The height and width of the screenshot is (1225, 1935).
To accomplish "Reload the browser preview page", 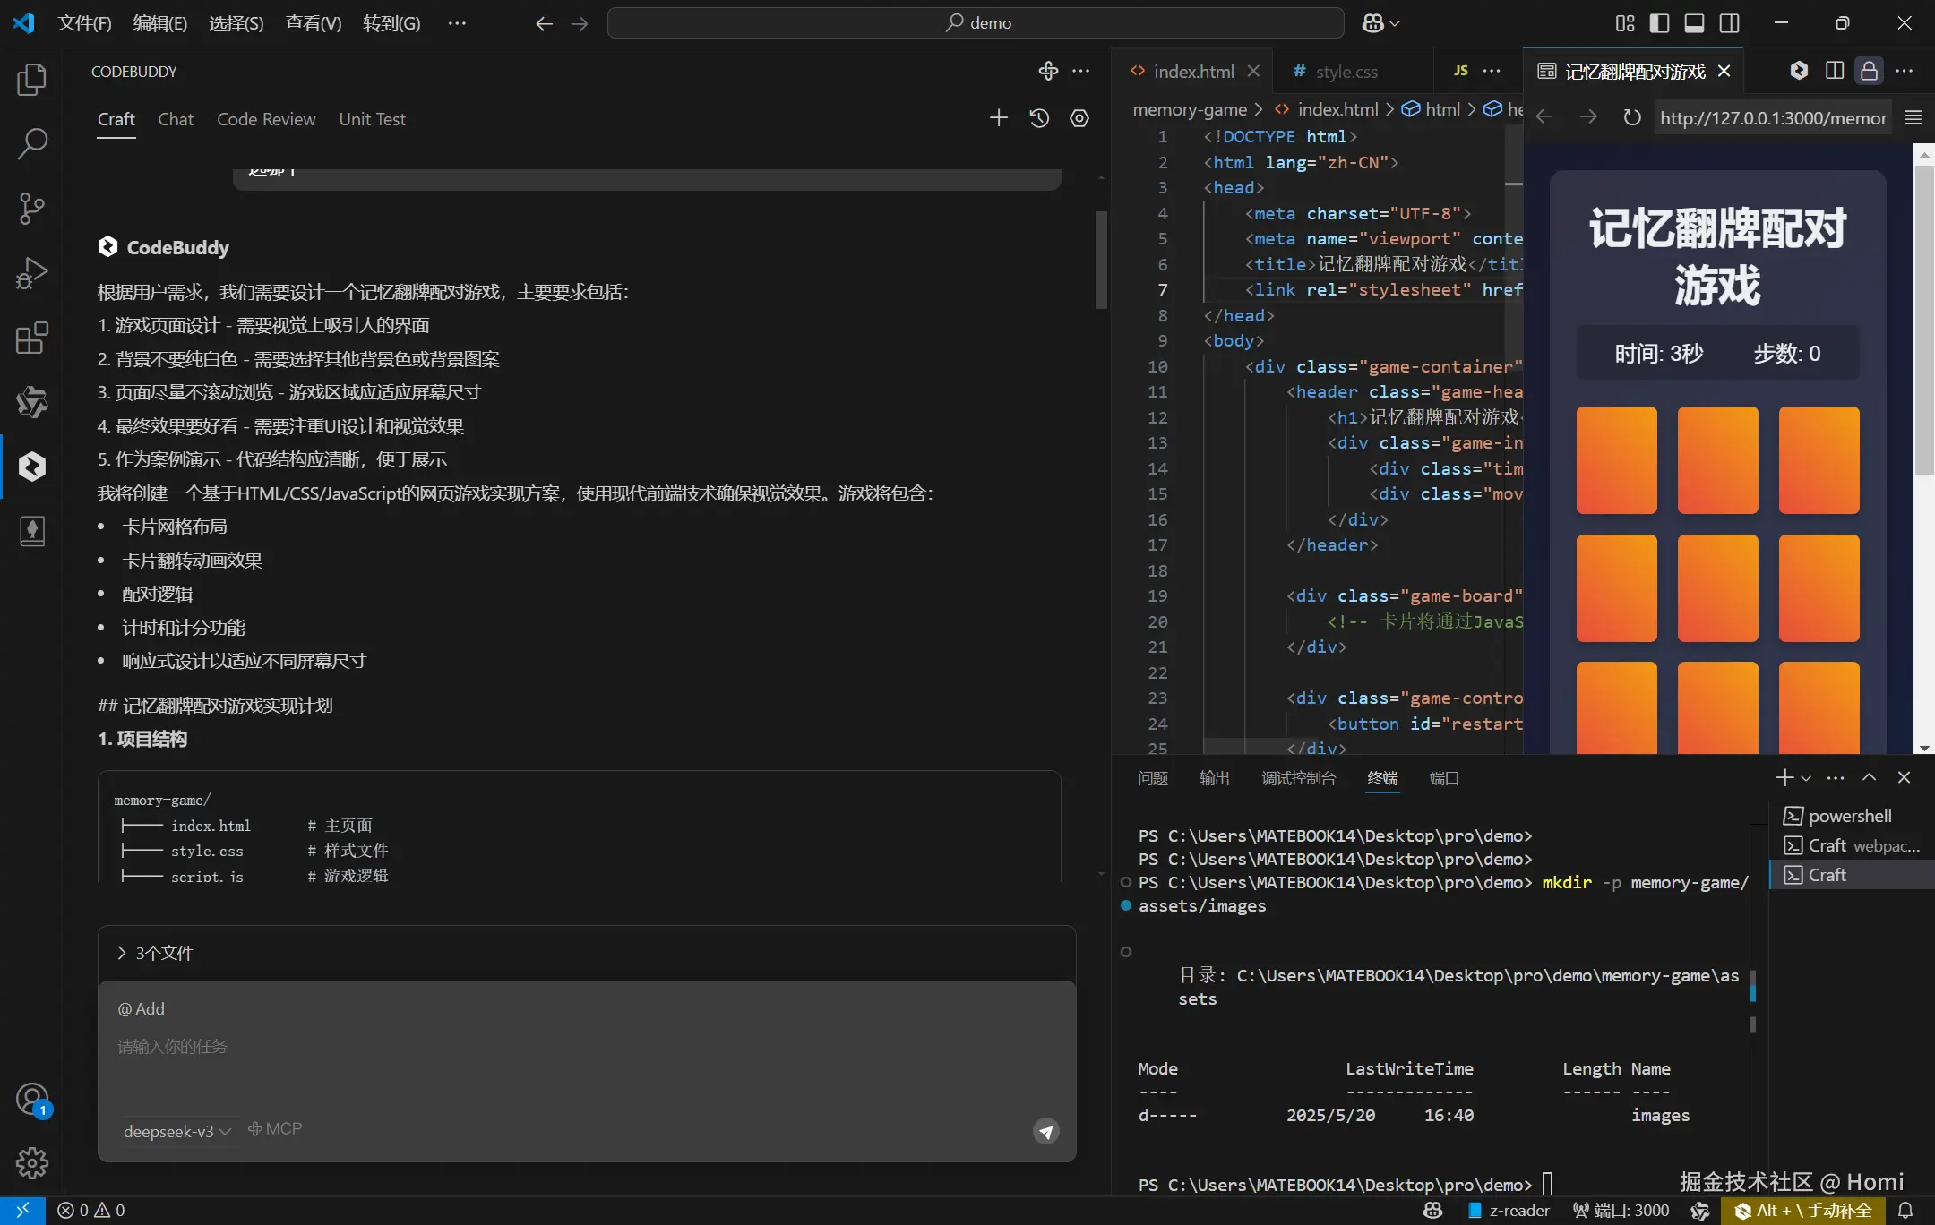I will (x=1632, y=117).
